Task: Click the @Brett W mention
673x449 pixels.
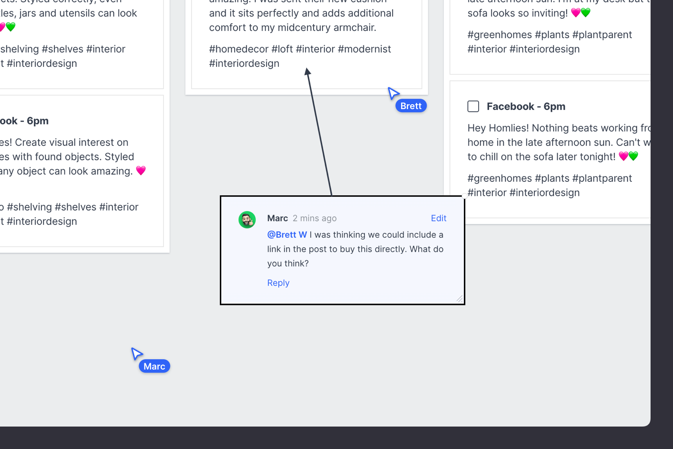Action: [287, 235]
